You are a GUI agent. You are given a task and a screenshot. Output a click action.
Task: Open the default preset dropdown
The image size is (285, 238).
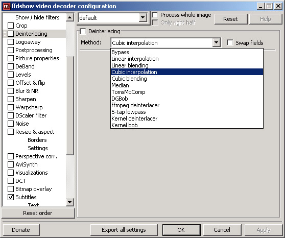[x=143, y=17]
